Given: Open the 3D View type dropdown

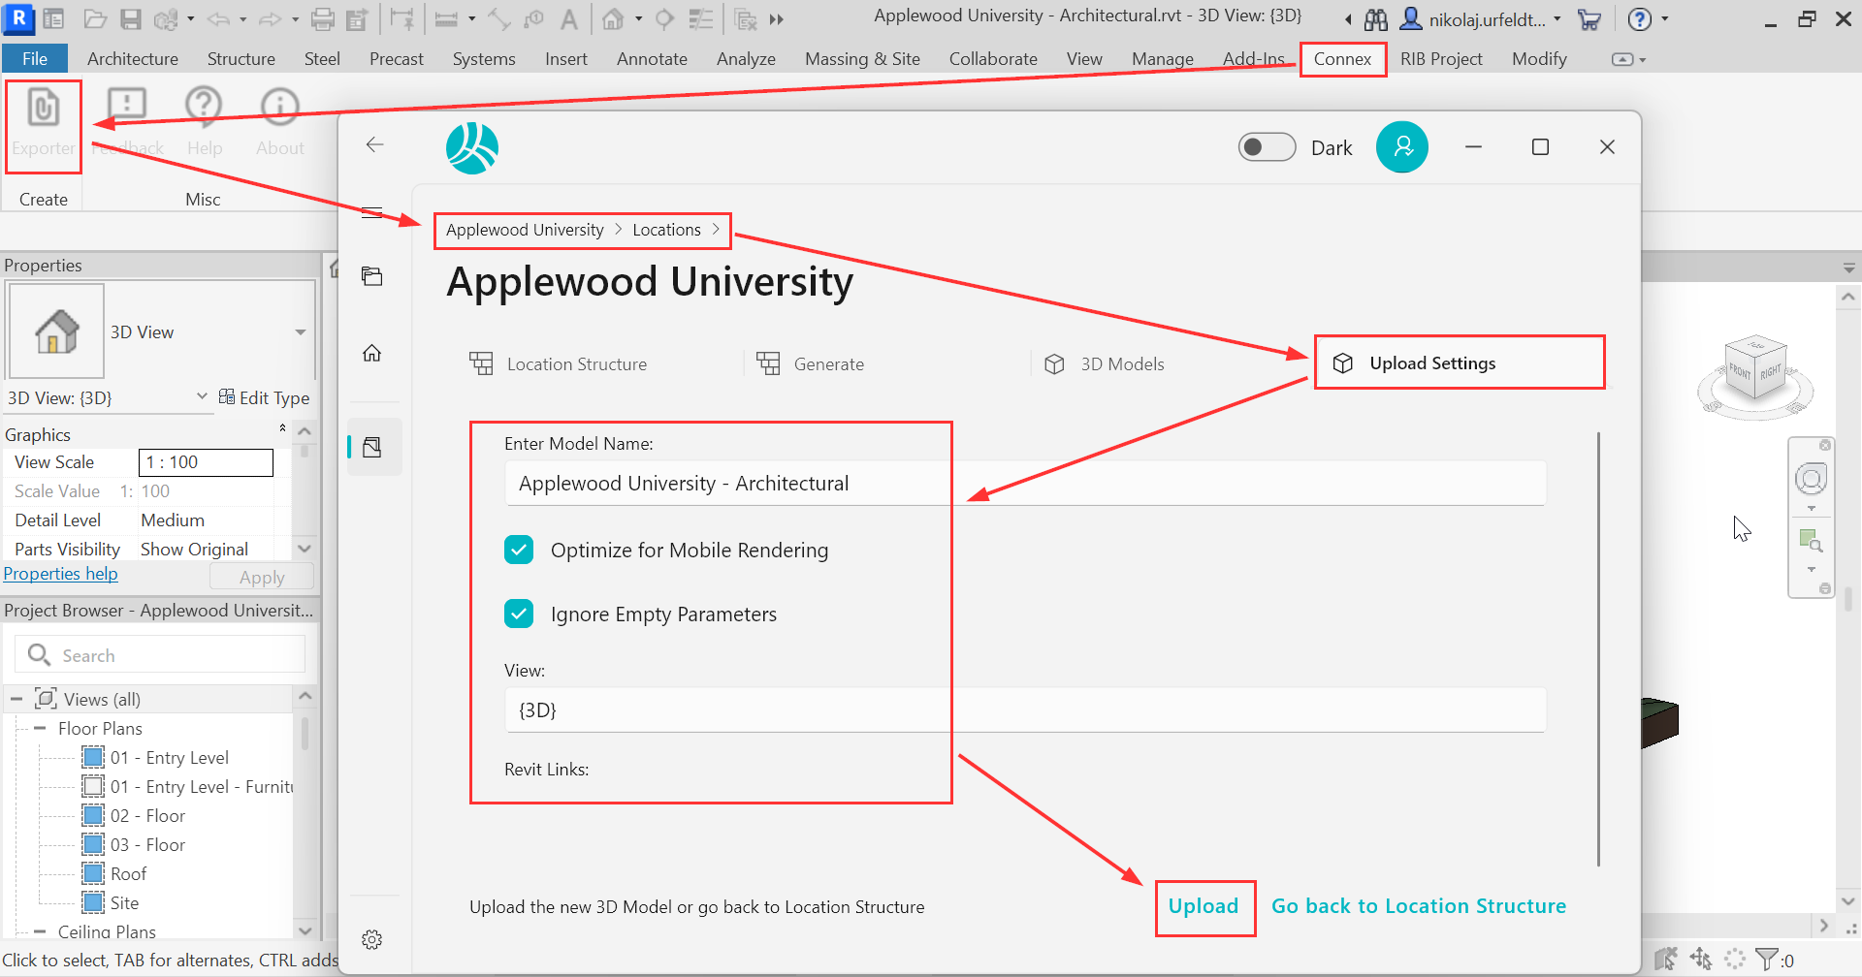Looking at the screenshot, I should coord(301,332).
